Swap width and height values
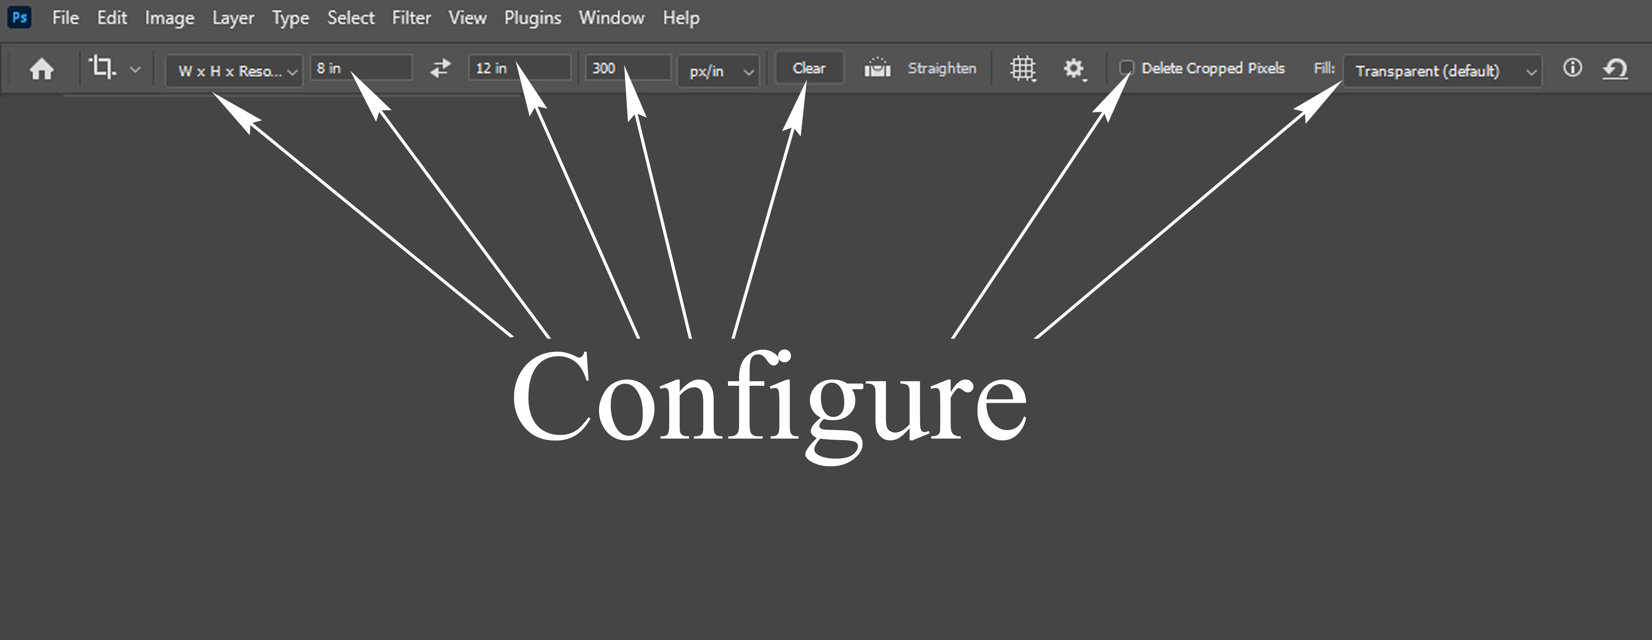 440,68
